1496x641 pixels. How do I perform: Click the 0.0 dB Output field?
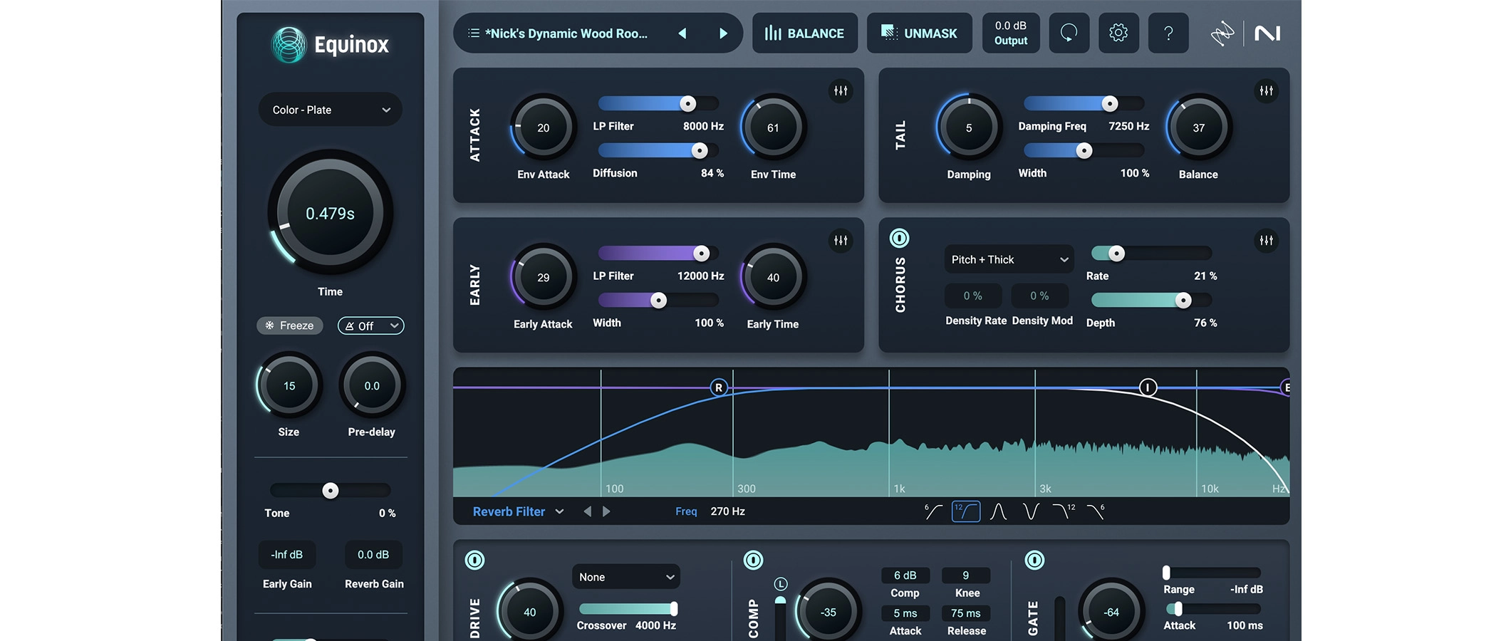pyautogui.click(x=1011, y=33)
